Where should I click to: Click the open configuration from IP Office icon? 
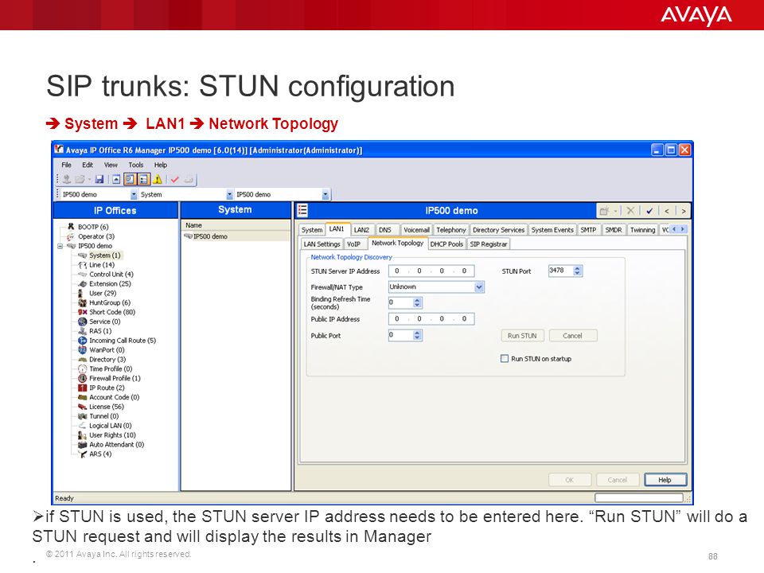(67, 180)
